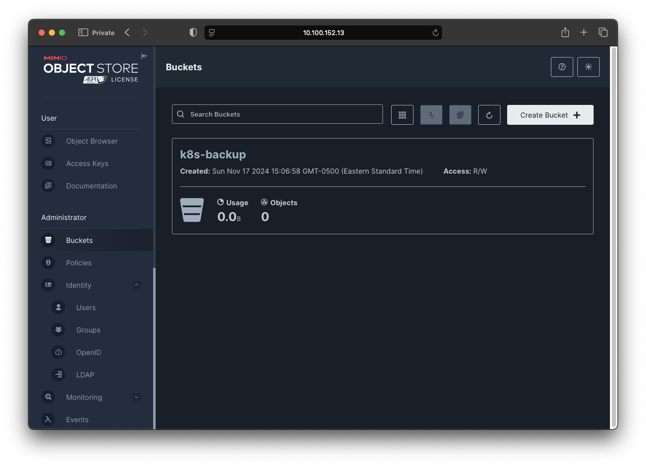Image resolution: width=646 pixels, height=467 pixels.
Task: Switch buckets view with the grid toggle
Action: click(402, 115)
